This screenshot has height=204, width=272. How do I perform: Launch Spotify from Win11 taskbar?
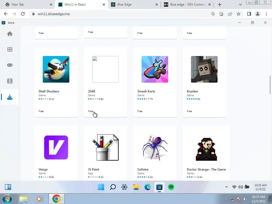pos(171,187)
